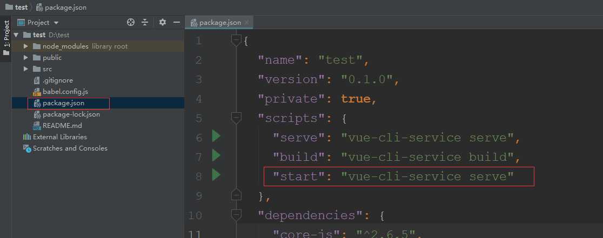Click the node_modules folder icon

pos(37,46)
